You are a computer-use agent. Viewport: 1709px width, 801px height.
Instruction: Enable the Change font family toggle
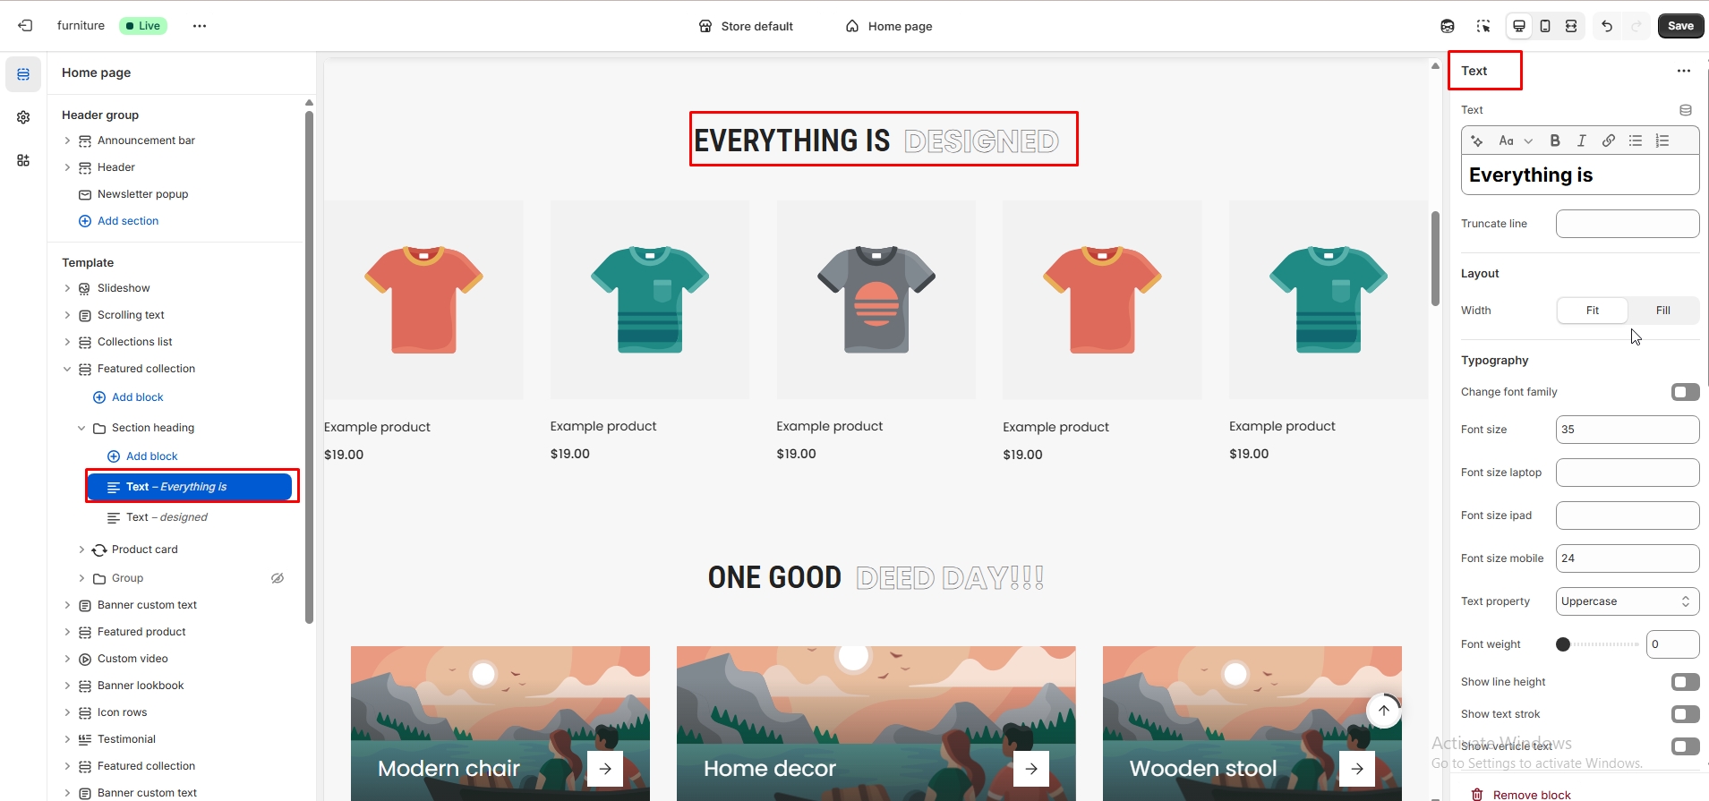tap(1685, 392)
